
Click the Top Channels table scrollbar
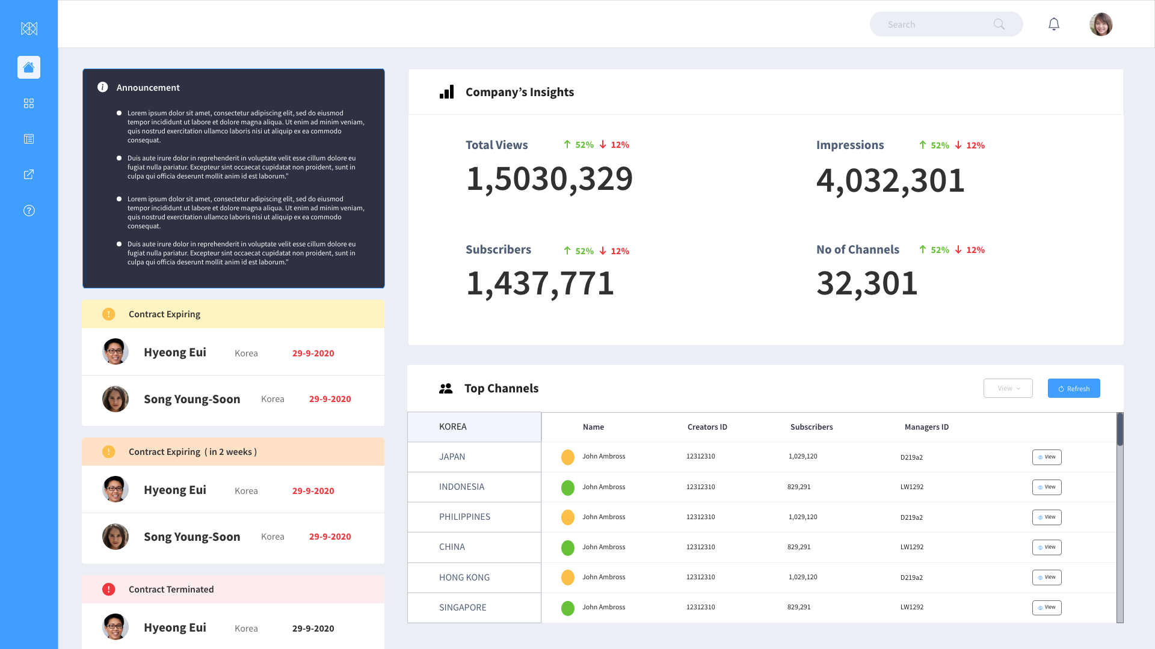[1120, 430]
